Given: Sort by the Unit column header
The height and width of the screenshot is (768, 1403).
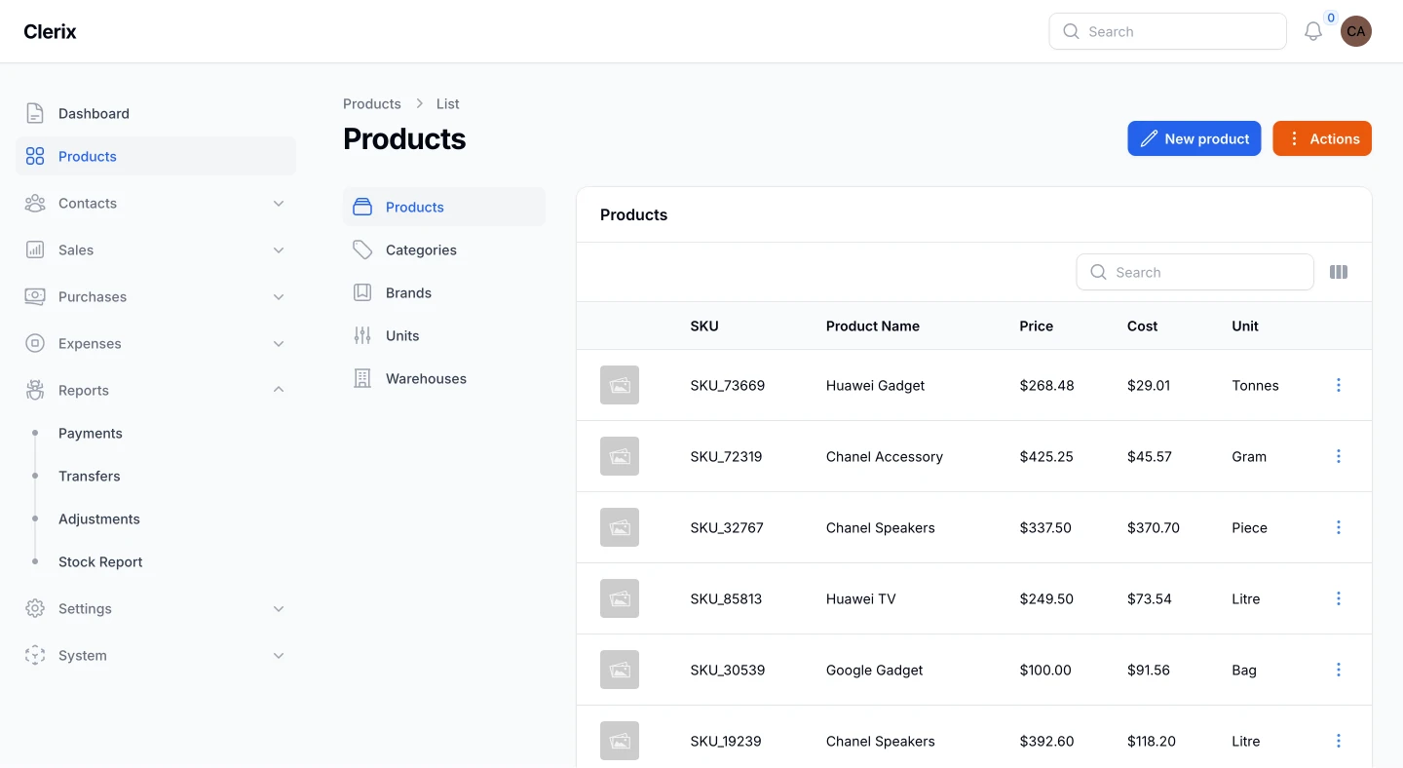Looking at the screenshot, I should [x=1245, y=326].
